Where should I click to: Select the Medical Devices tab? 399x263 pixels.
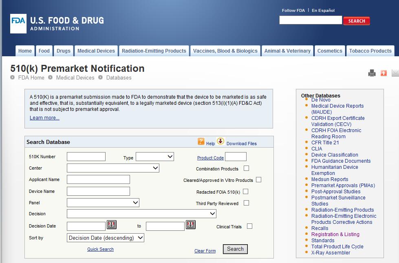(x=96, y=51)
